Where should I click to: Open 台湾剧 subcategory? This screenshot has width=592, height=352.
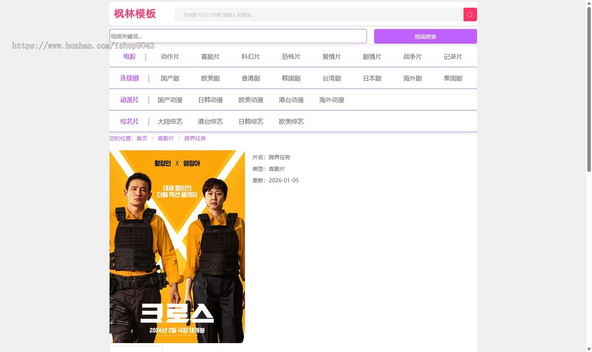point(332,78)
